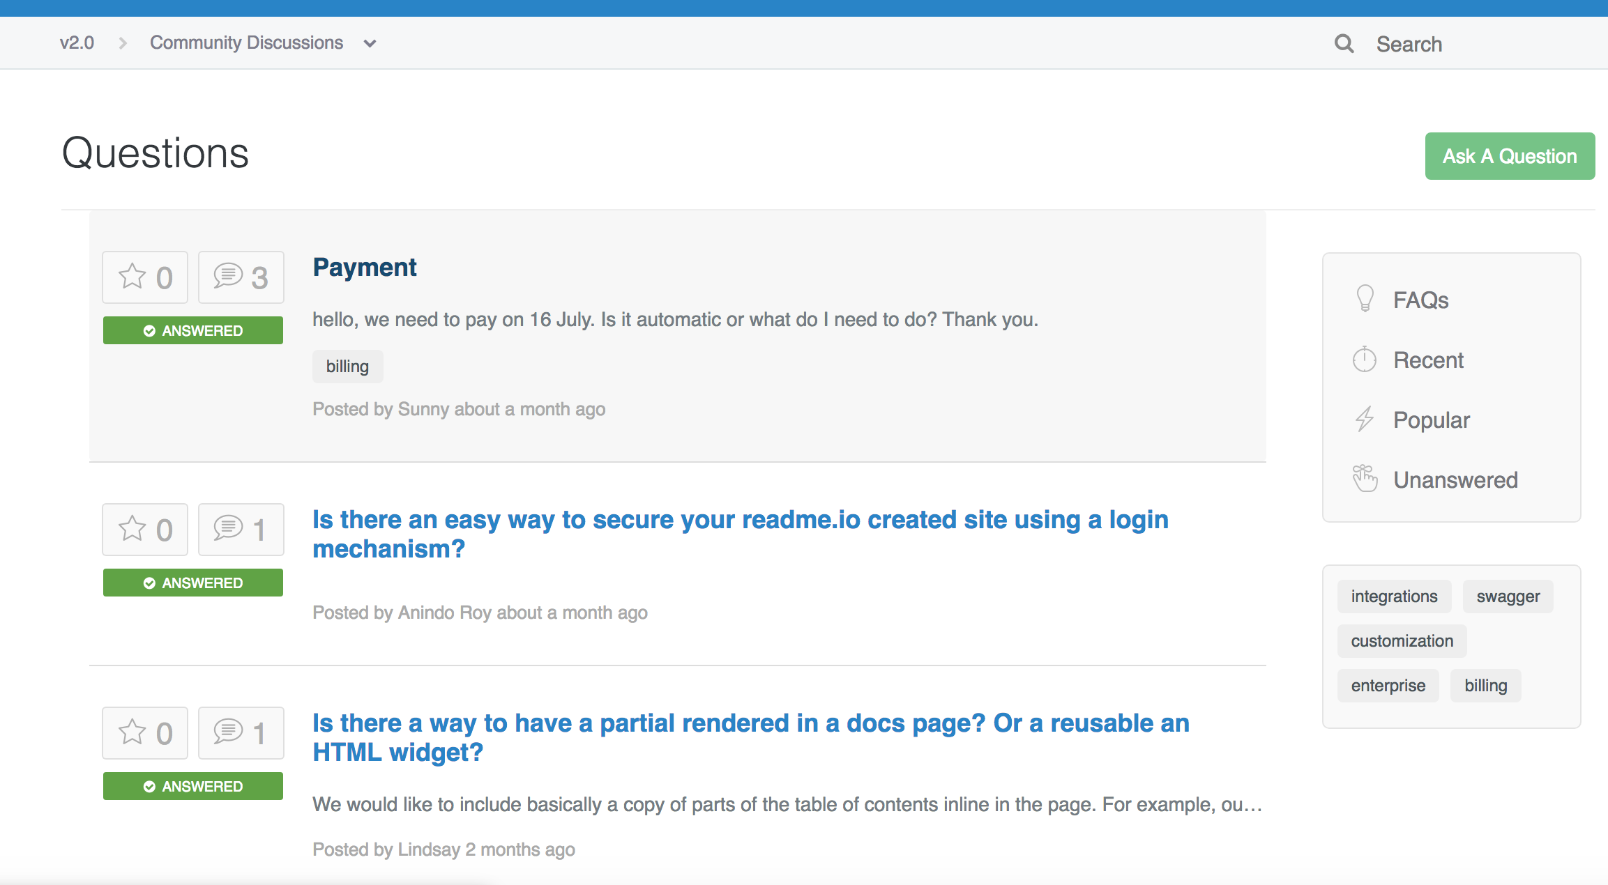Click the v2.0 version breadcrumb
Viewport: 1608px width, 885px height.
click(x=77, y=43)
